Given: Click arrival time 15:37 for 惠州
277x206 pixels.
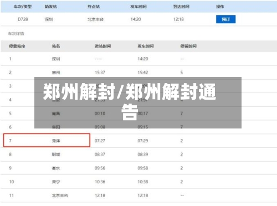Looking at the screenshot, I should pos(100,73).
